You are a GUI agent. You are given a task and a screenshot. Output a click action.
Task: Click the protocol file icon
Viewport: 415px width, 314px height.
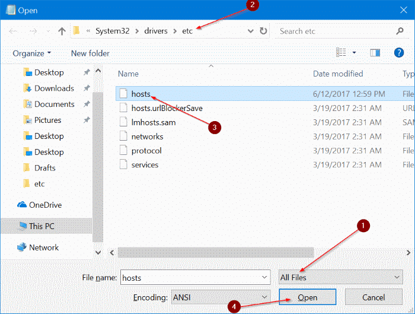point(123,150)
